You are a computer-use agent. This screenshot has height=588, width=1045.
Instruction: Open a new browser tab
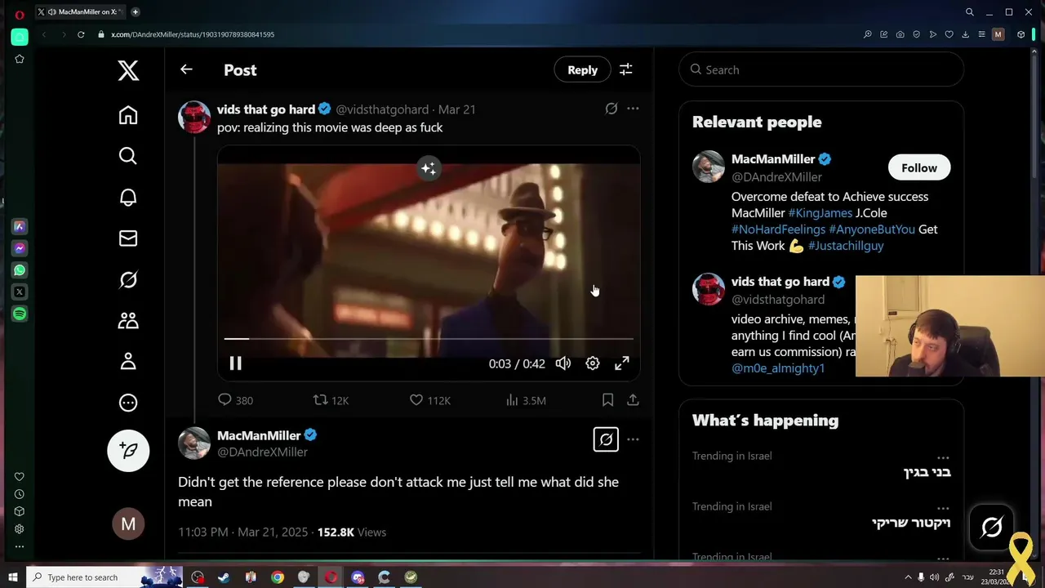[136, 11]
